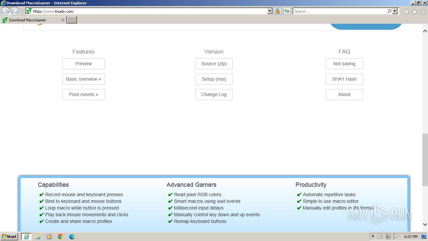Open the Favorites star icon
This screenshot has width=428, height=241.
[x=414, y=12]
